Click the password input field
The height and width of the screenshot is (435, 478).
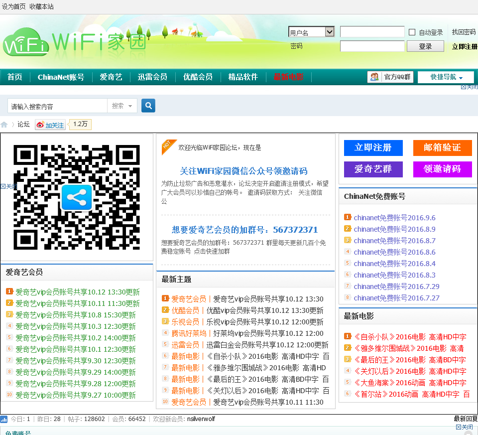pyautogui.click(x=372, y=46)
